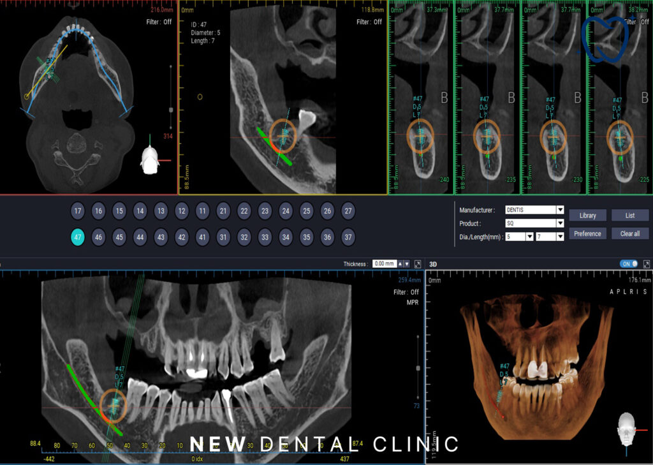Open the Manufacturer dropdown showing DENTIS
The image size is (653, 465).
[534, 210]
